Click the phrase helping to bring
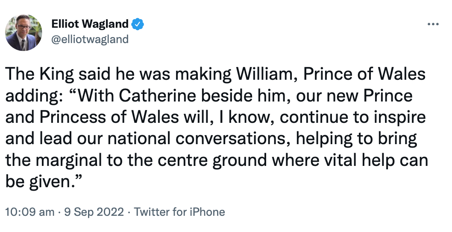 (x=356, y=139)
